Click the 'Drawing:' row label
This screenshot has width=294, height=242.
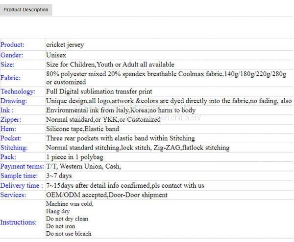click(14, 101)
